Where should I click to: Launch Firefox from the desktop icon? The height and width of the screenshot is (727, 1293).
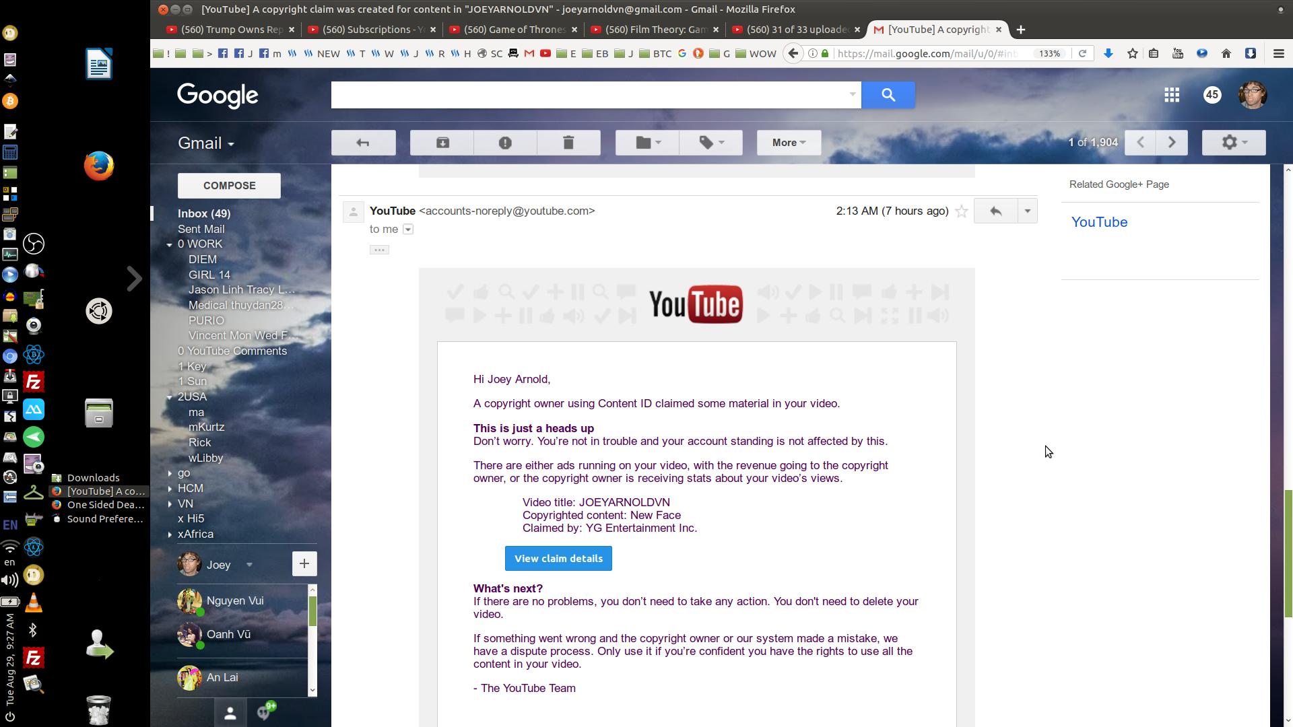point(99,166)
